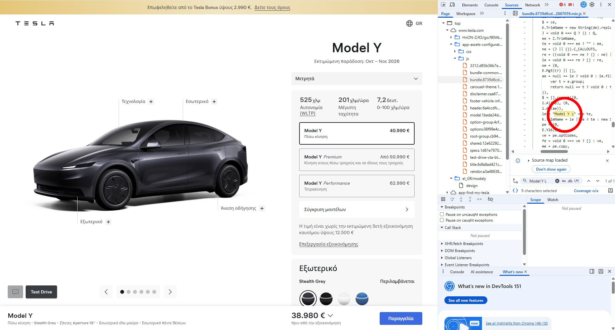Viewport: 615px width, 330px height.
Task: Open the DevTools three-dot customize menu
Action: click(601, 5)
